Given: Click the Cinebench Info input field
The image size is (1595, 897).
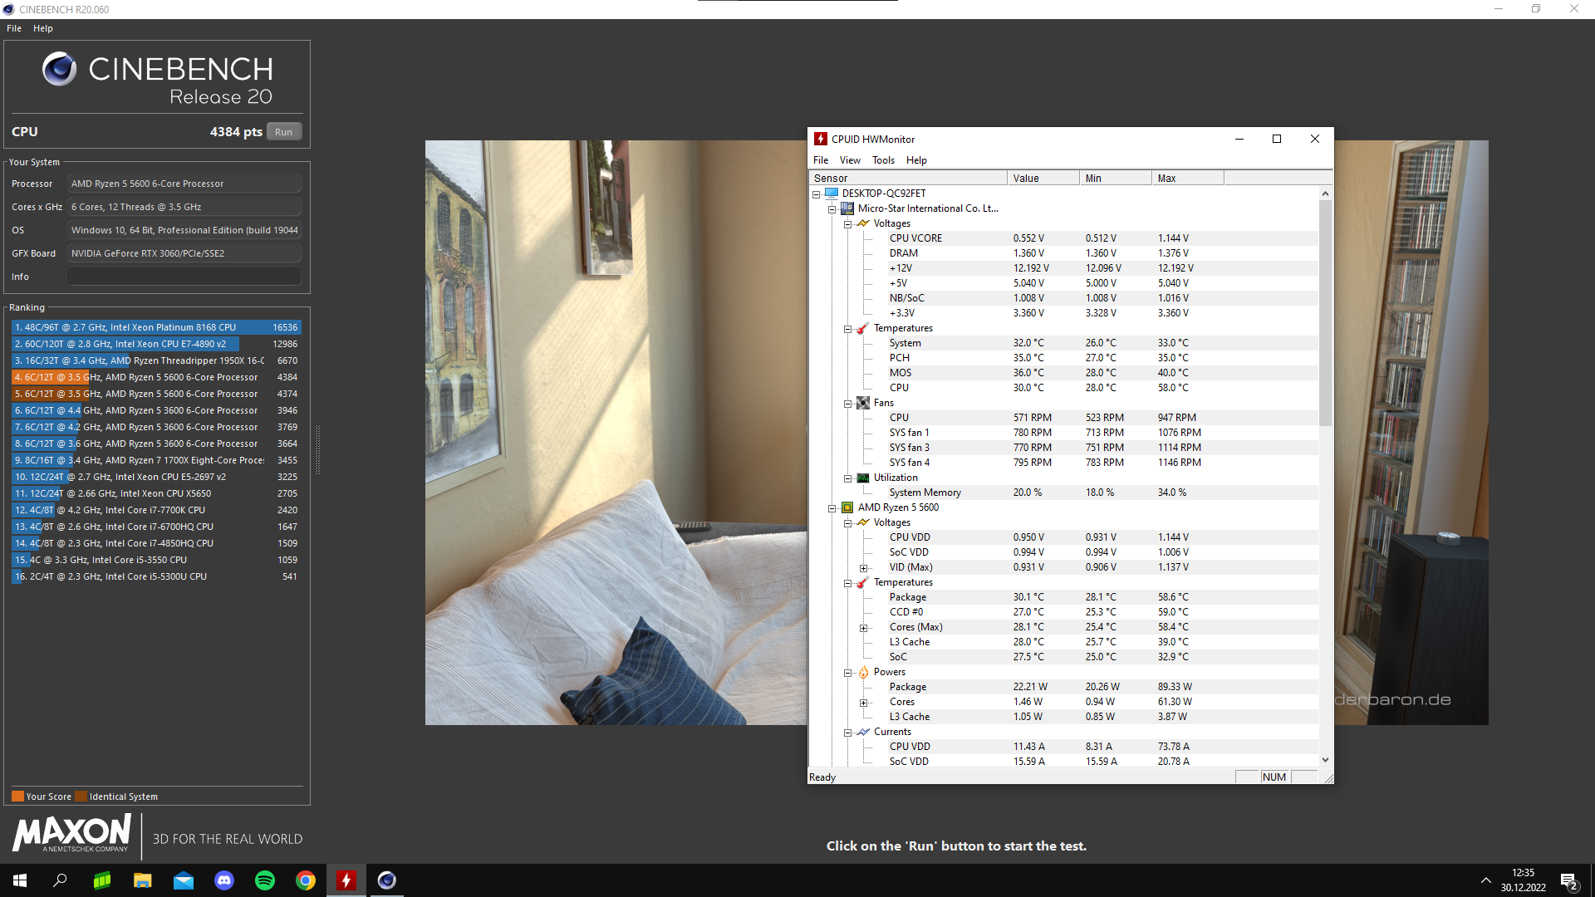Looking at the screenshot, I should click(184, 277).
